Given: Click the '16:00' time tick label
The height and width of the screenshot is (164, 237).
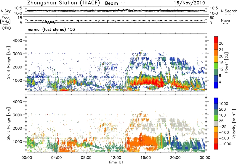Looking at the screenshot, I should tap(145, 158).
